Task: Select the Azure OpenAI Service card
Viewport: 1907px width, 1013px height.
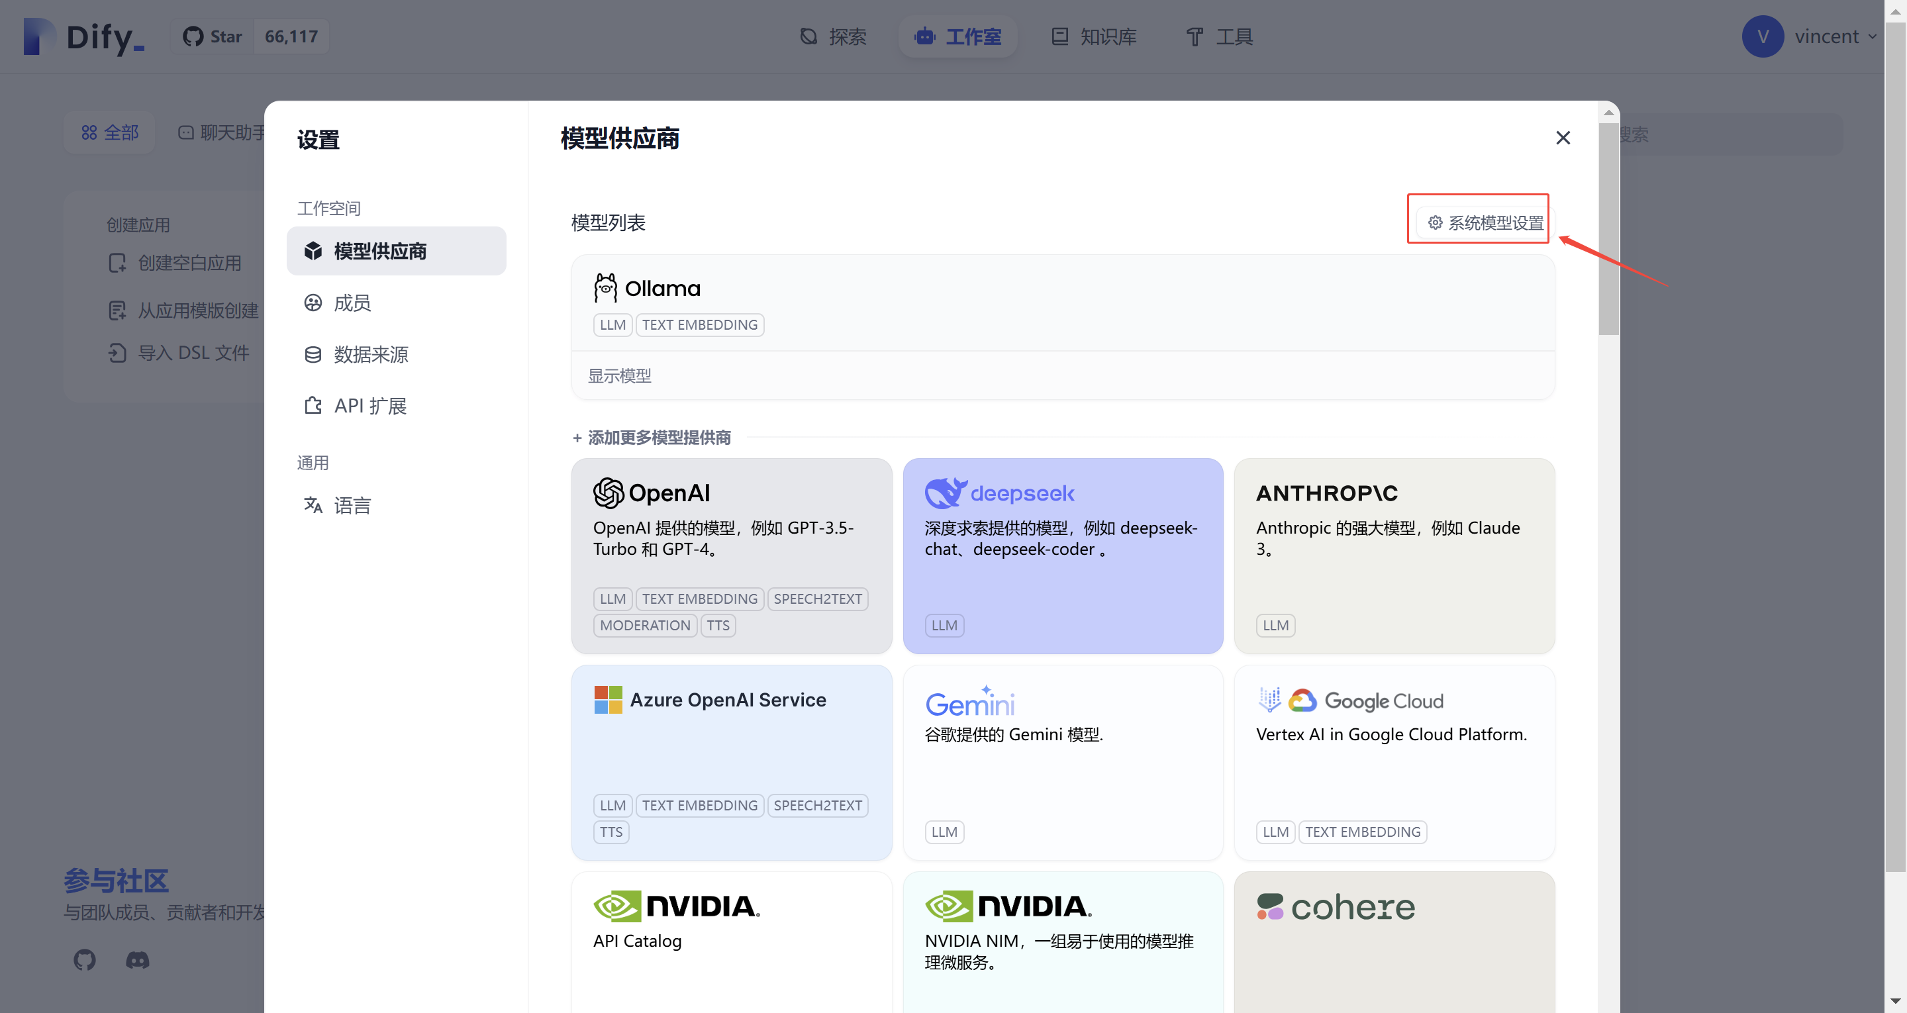Action: click(x=732, y=762)
